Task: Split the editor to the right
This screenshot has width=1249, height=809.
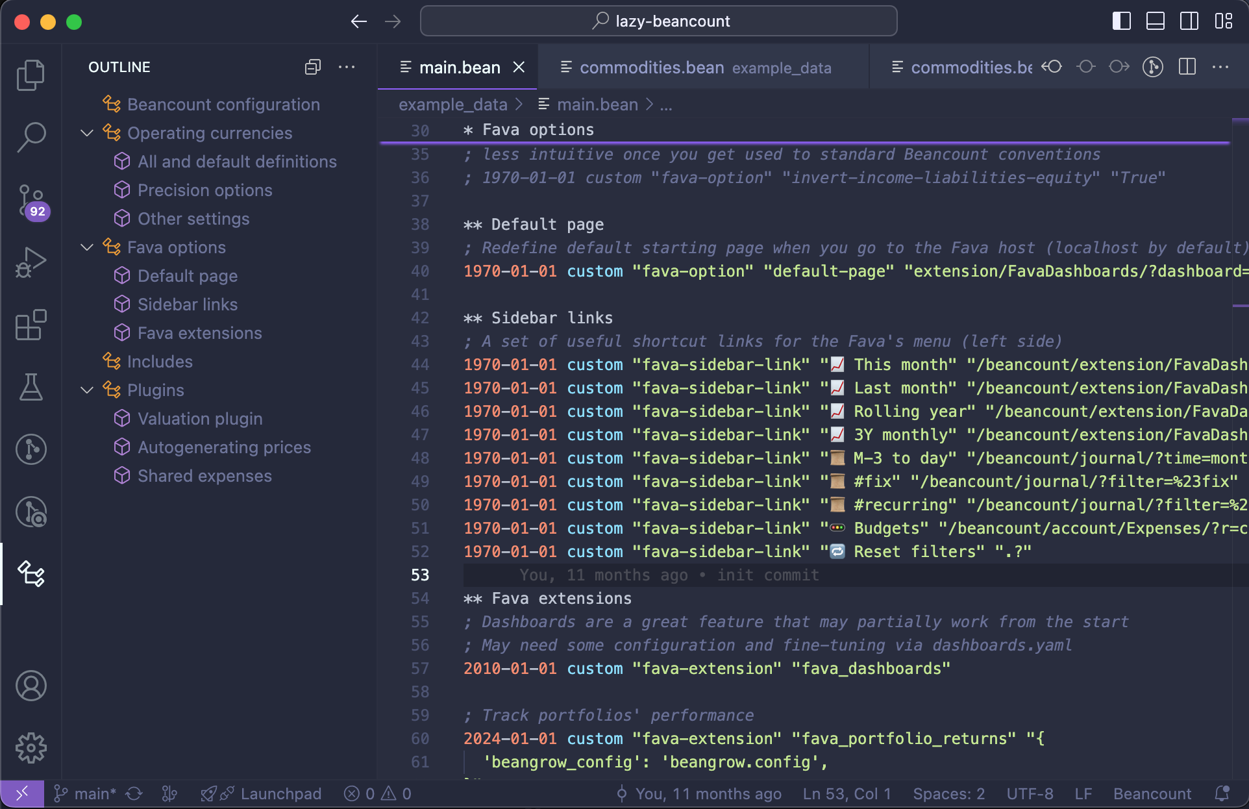Action: (x=1187, y=67)
